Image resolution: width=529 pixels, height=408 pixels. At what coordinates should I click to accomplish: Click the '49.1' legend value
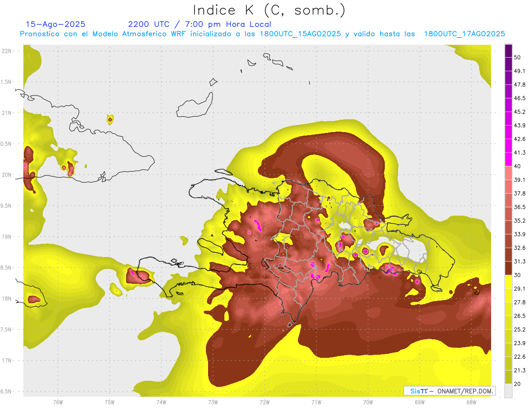pyautogui.click(x=520, y=71)
